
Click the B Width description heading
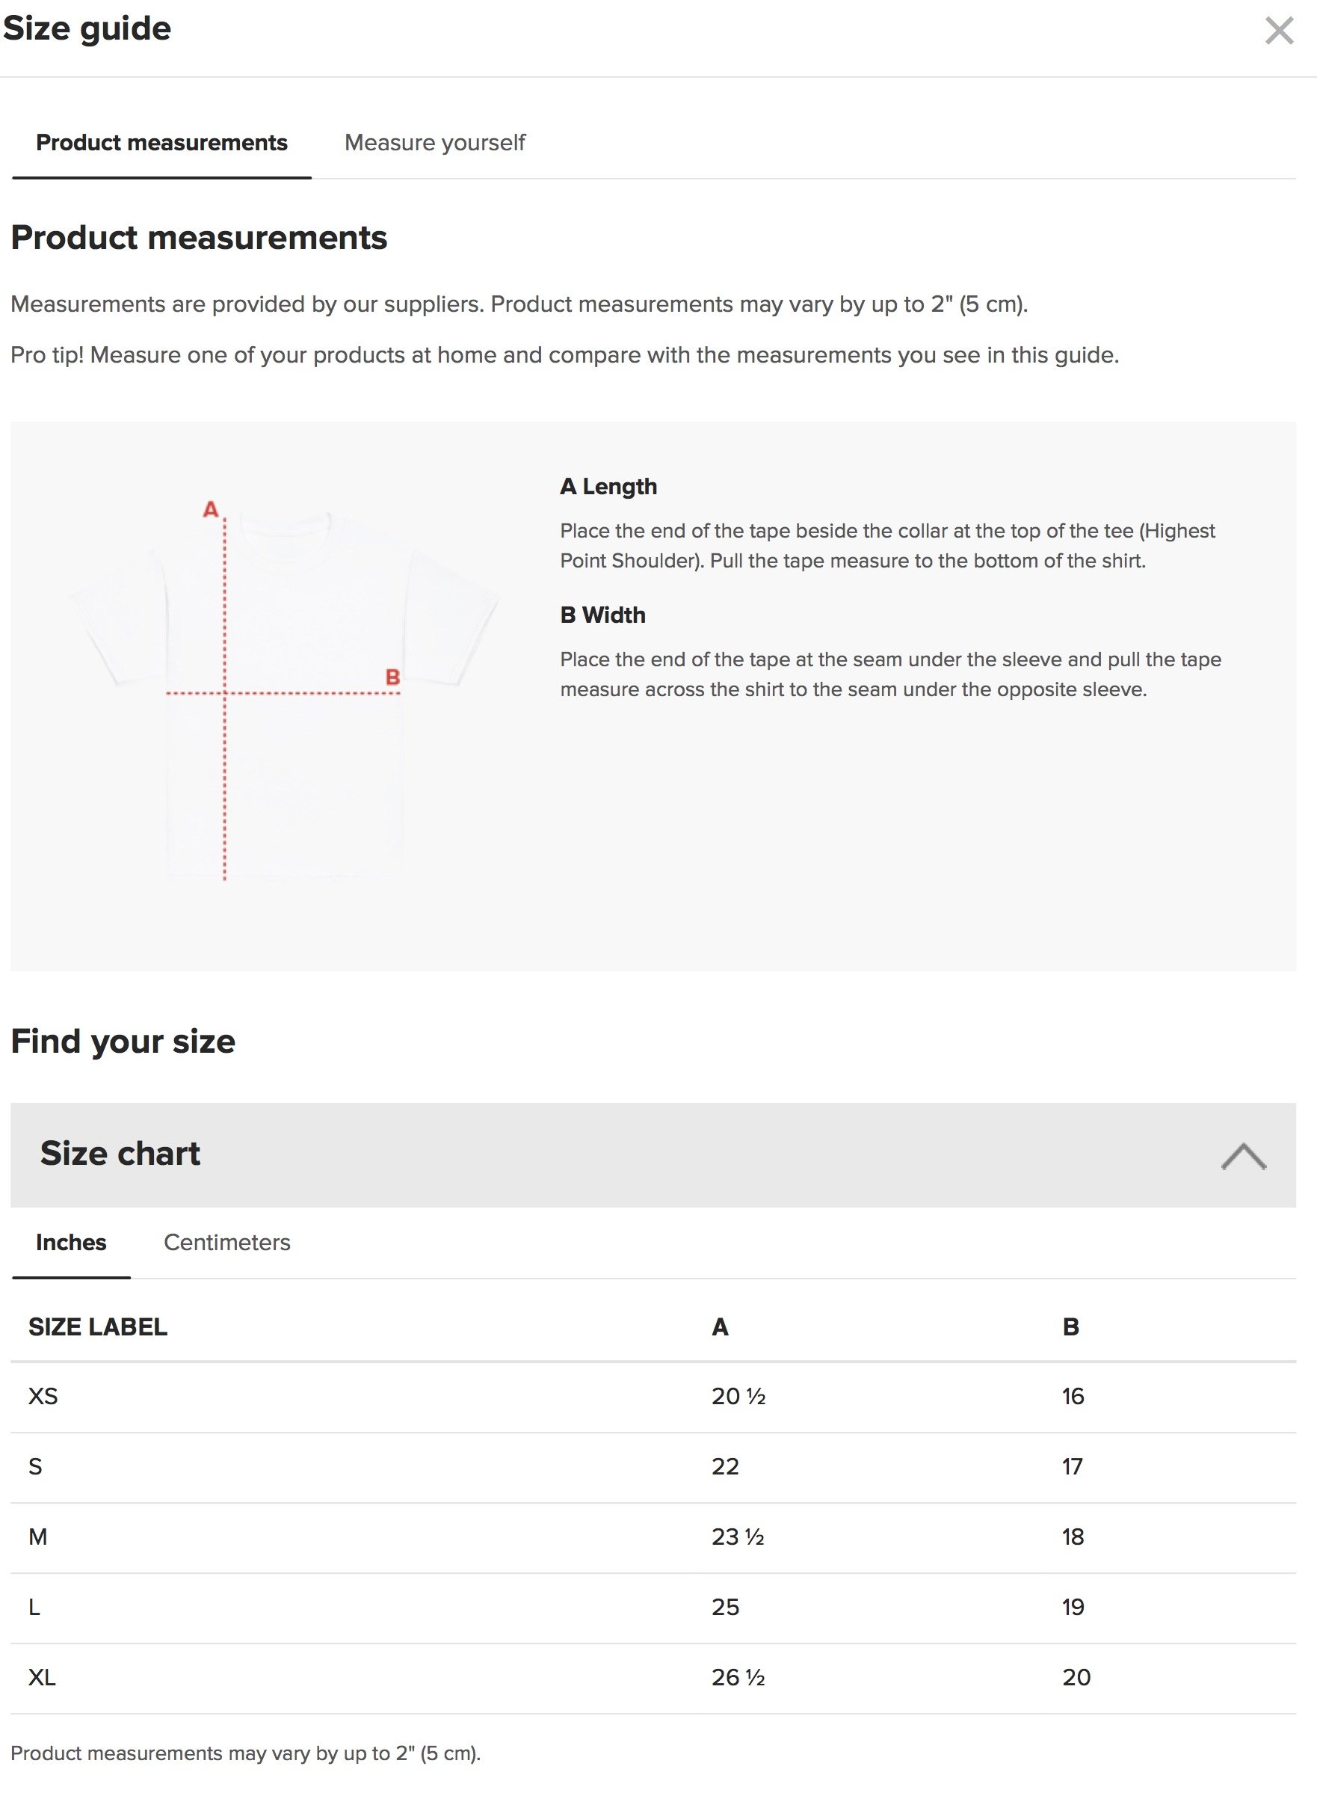(x=602, y=615)
